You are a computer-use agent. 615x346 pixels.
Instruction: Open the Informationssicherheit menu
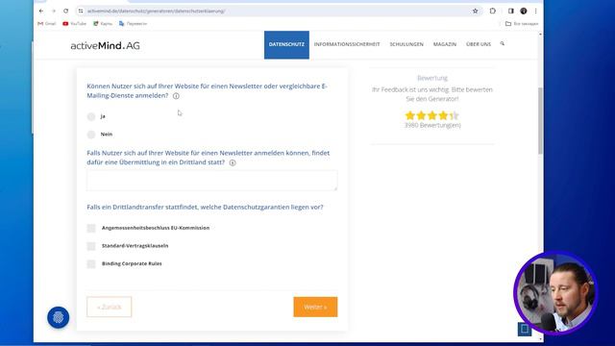tap(347, 44)
